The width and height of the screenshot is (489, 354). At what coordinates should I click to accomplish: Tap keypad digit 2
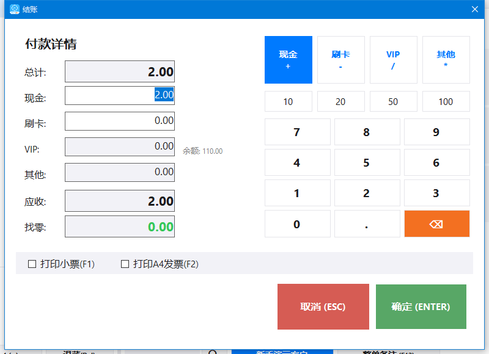point(367,193)
